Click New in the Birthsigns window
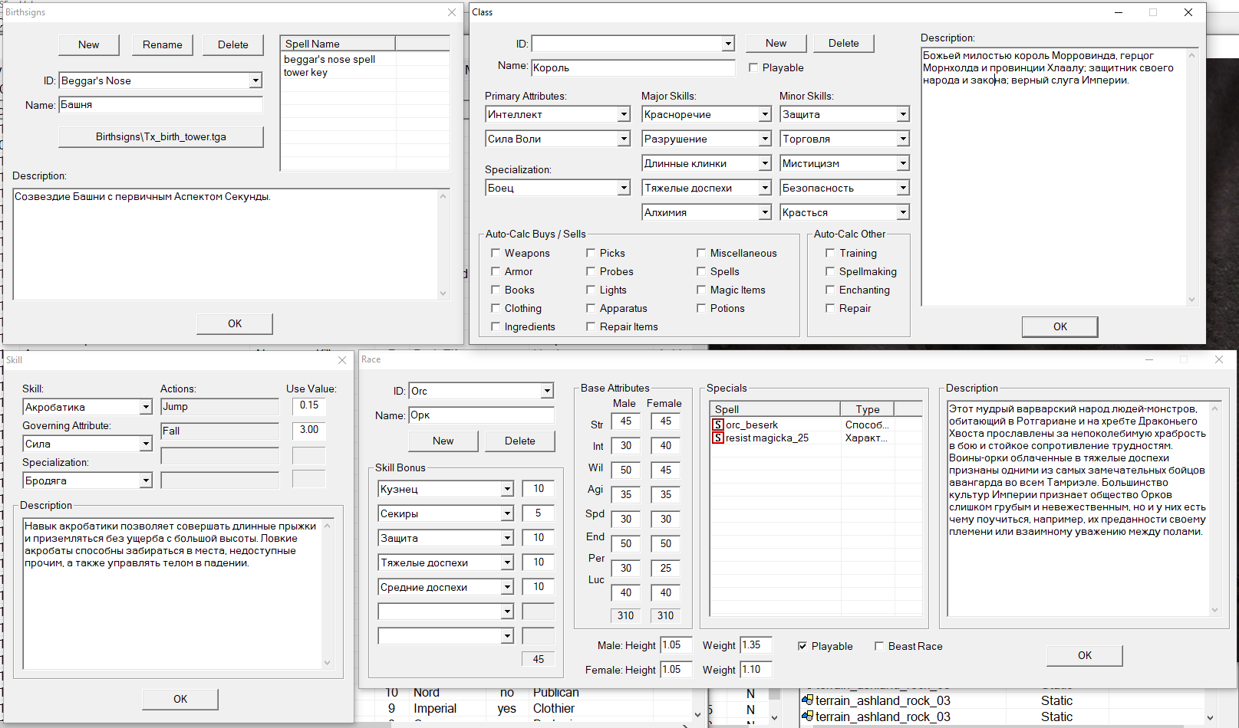The image size is (1239, 728). click(89, 44)
